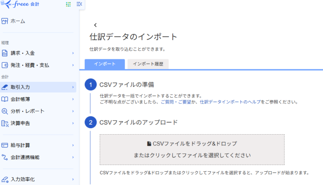The height and width of the screenshot is (185, 323).
Task: Click the ホーム store icon
Action: tap(5, 21)
